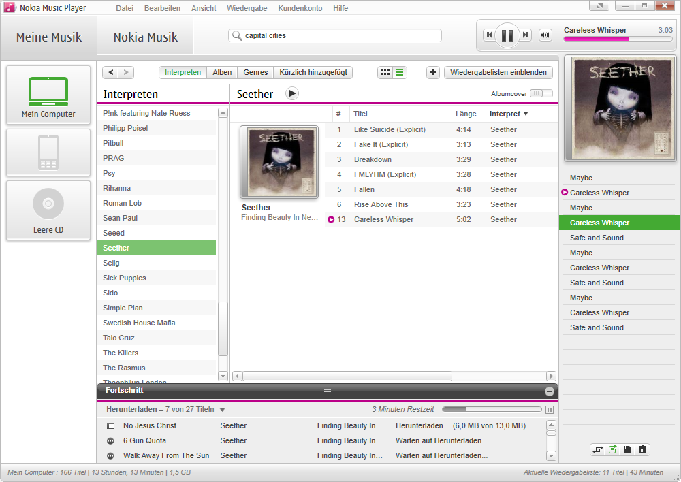
Task: Pause the current playback
Action: coord(507,35)
